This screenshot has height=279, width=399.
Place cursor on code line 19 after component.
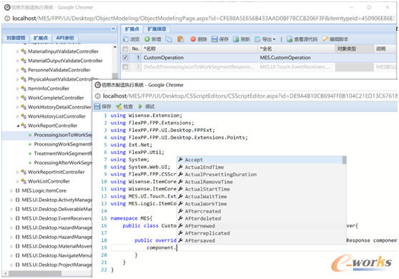[x=177, y=248]
